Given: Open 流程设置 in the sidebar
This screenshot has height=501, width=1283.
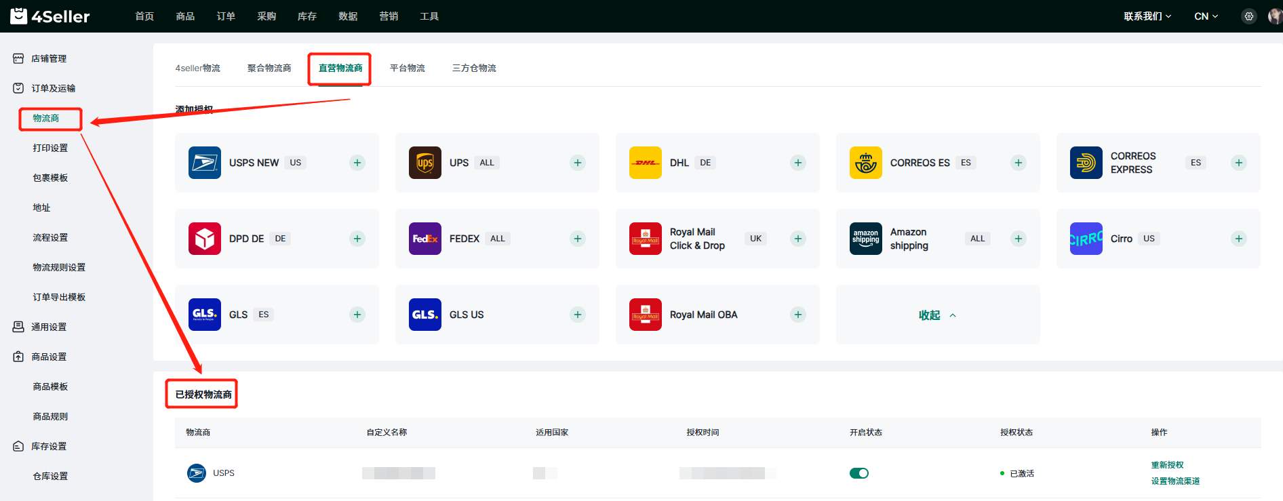Looking at the screenshot, I should pos(50,238).
